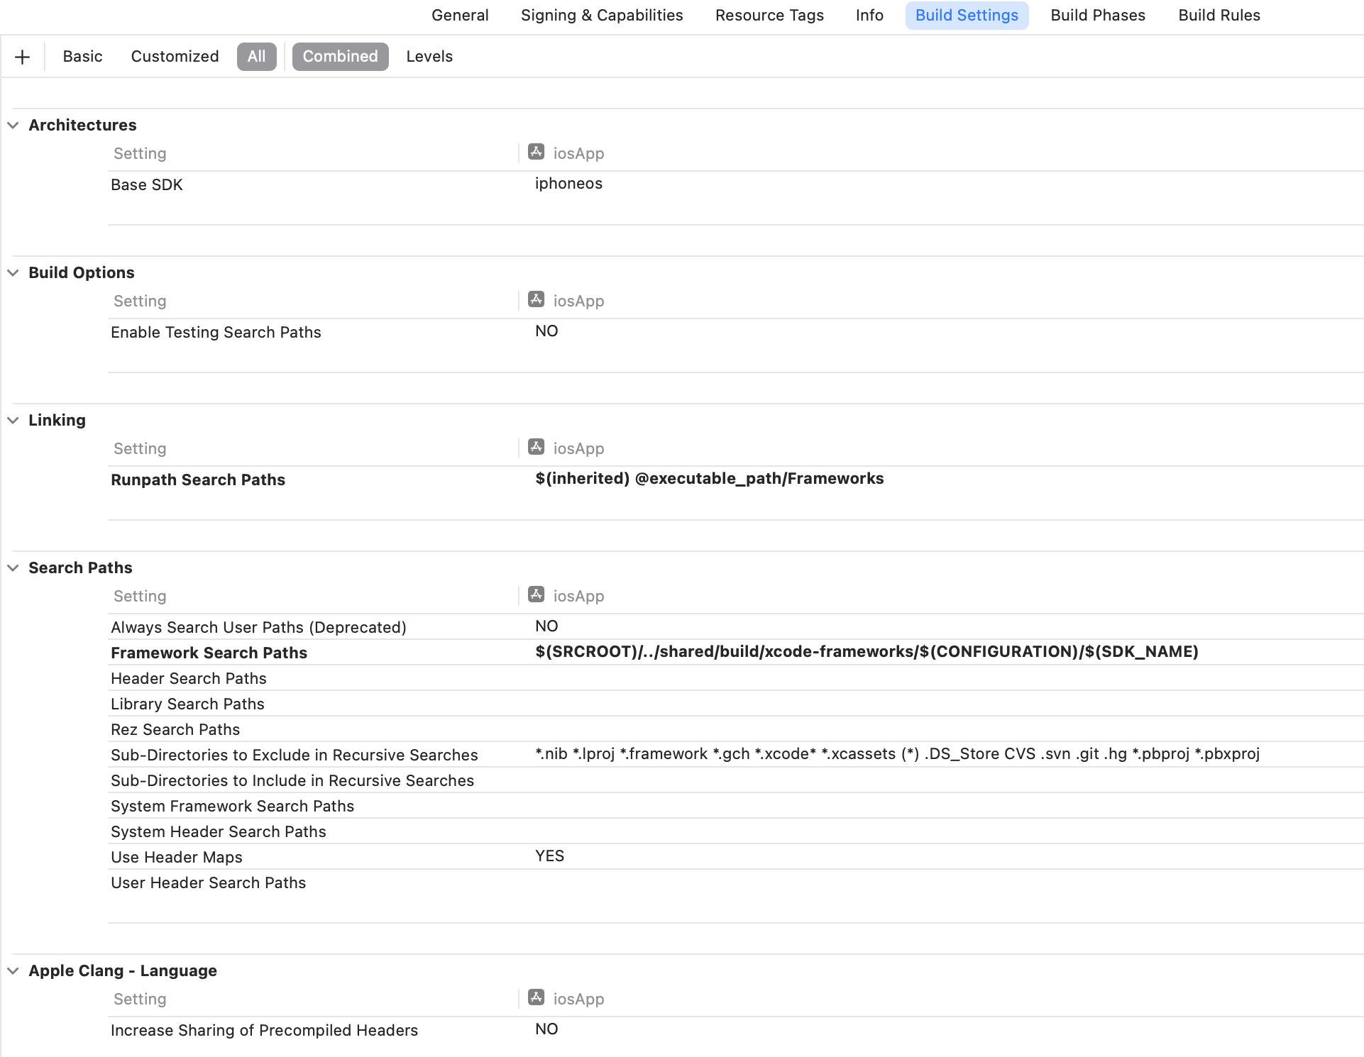The image size is (1364, 1057).
Task: Click iosApp target icon in Architectures section
Action: point(536,152)
